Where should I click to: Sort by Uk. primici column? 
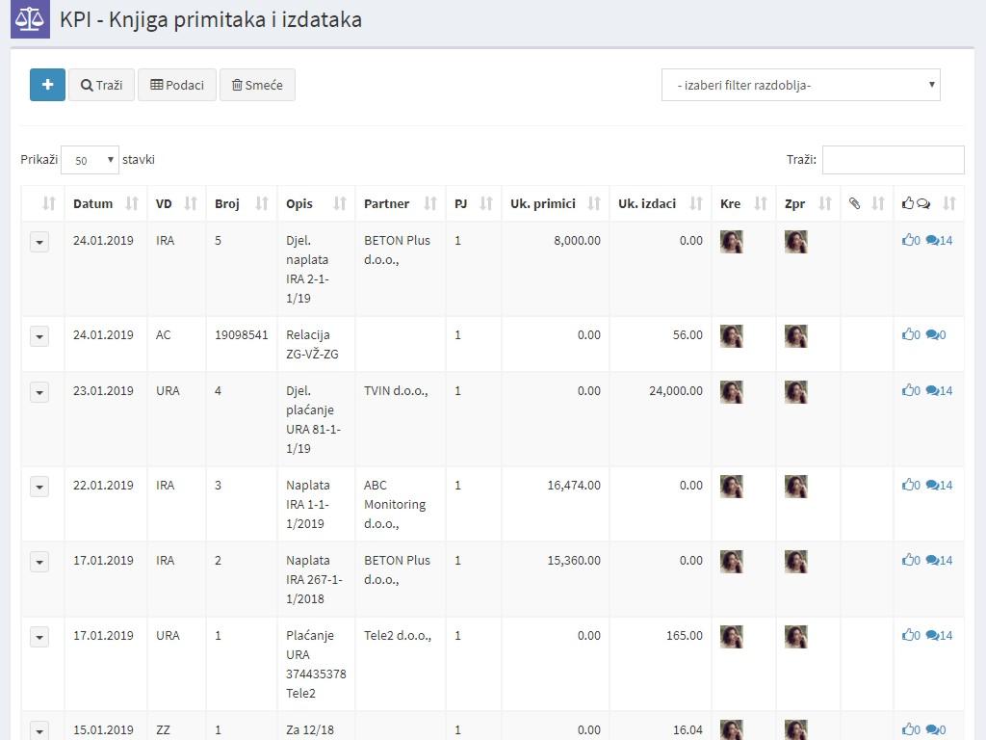coord(556,203)
